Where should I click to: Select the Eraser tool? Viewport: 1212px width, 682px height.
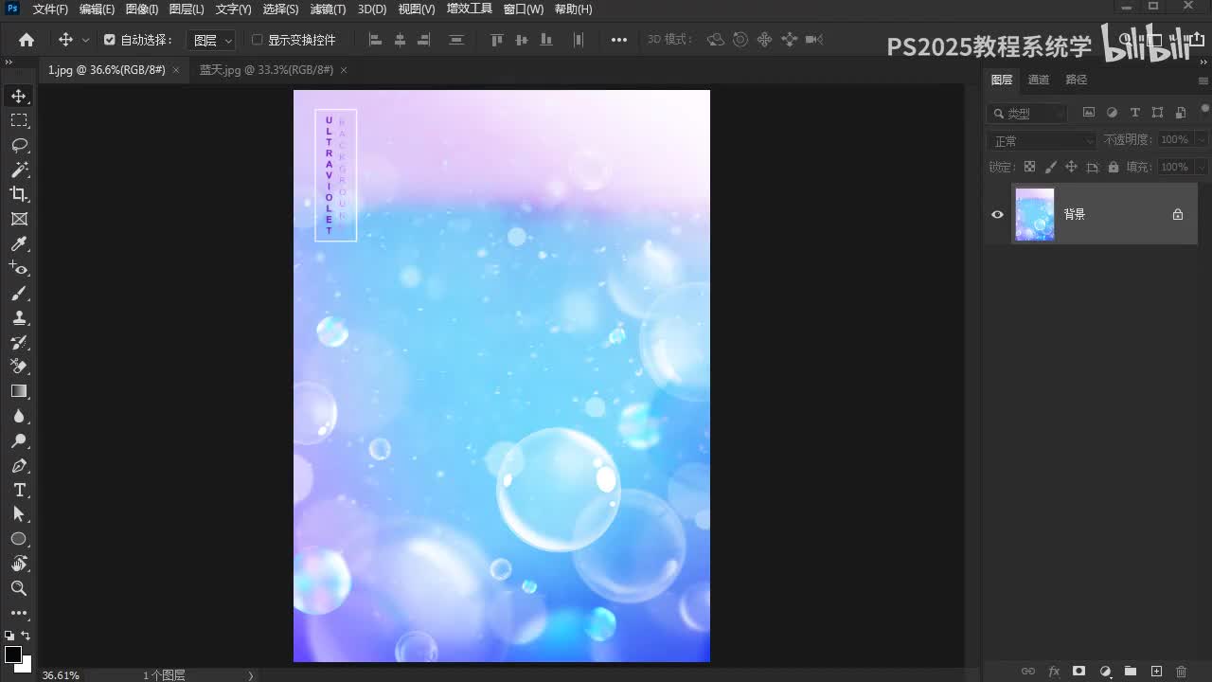pyautogui.click(x=19, y=367)
